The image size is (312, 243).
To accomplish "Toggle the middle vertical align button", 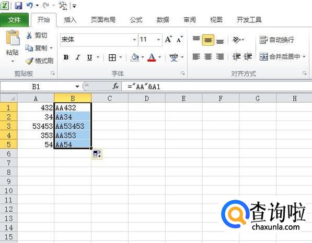I will pos(208,40).
